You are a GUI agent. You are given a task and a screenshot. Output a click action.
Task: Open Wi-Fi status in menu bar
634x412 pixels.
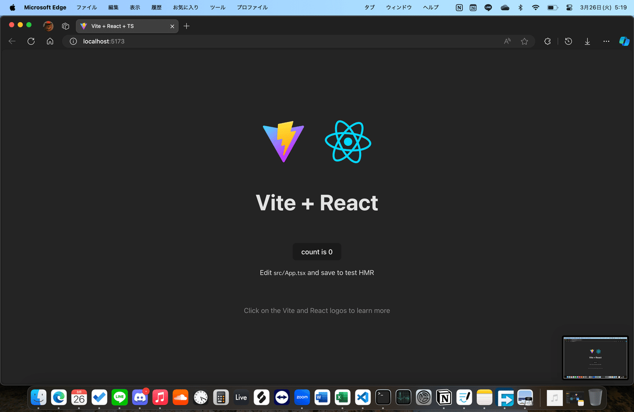536,7
